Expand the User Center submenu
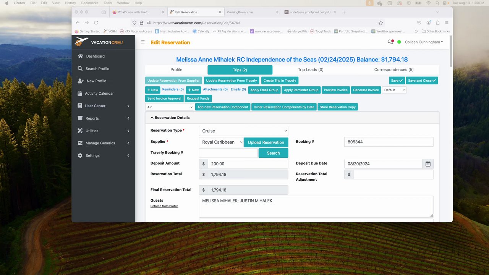This screenshot has width=489, height=275. click(x=128, y=106)
